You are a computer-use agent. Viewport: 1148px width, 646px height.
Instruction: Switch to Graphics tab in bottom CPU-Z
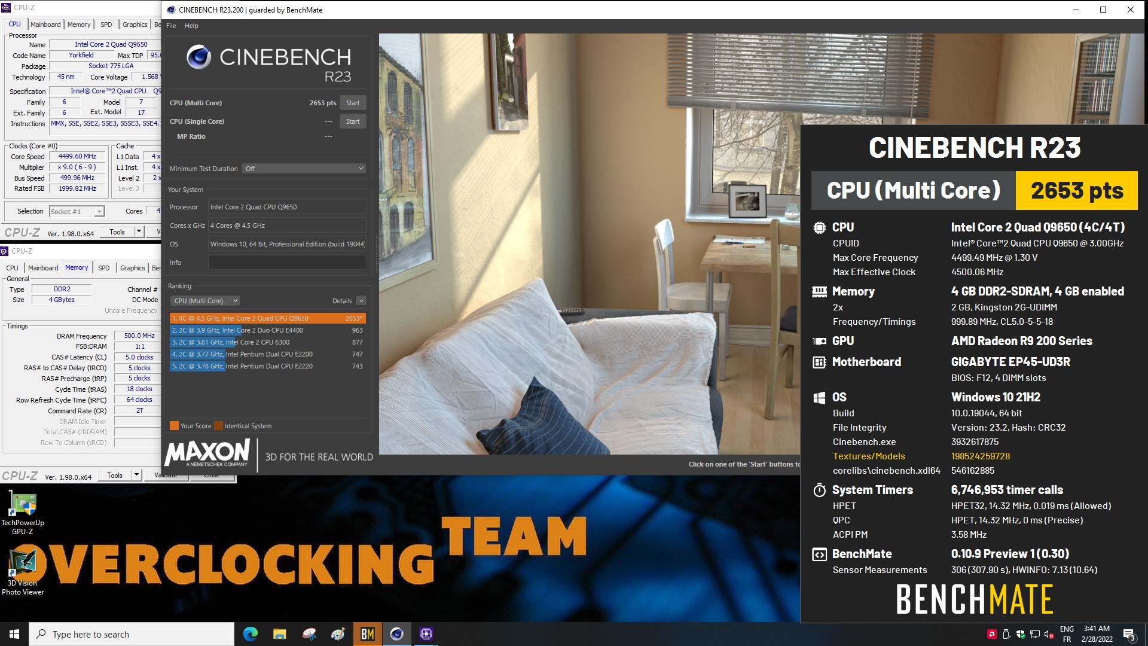click(133, 268)
